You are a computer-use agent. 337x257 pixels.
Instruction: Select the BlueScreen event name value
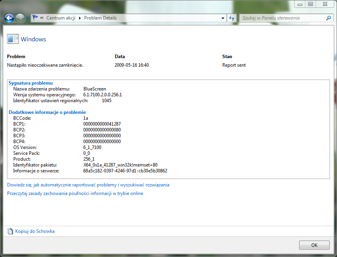pos(94,89)
